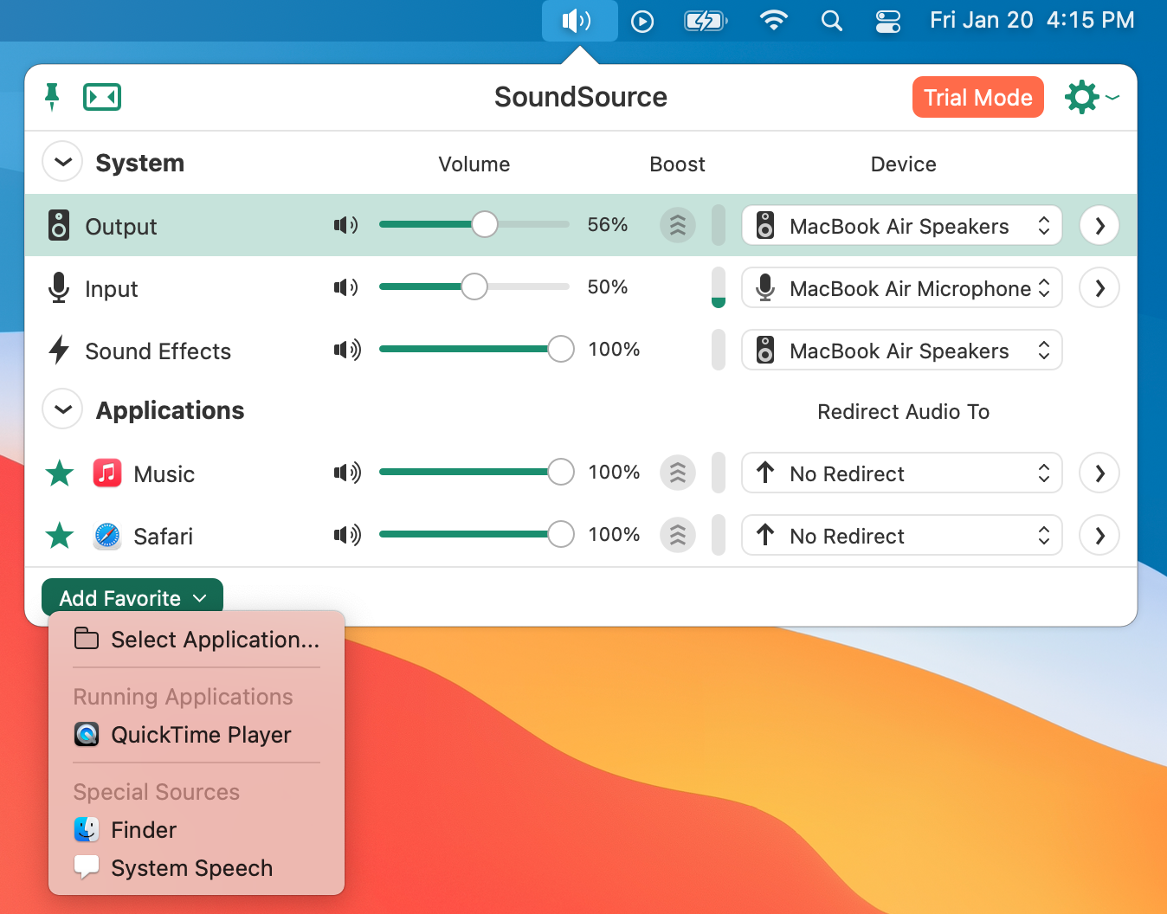The width and height of the screenshot is (1167, 914).
Task: Add QuickTime Player as favorite
Action: tap(197, 734)
